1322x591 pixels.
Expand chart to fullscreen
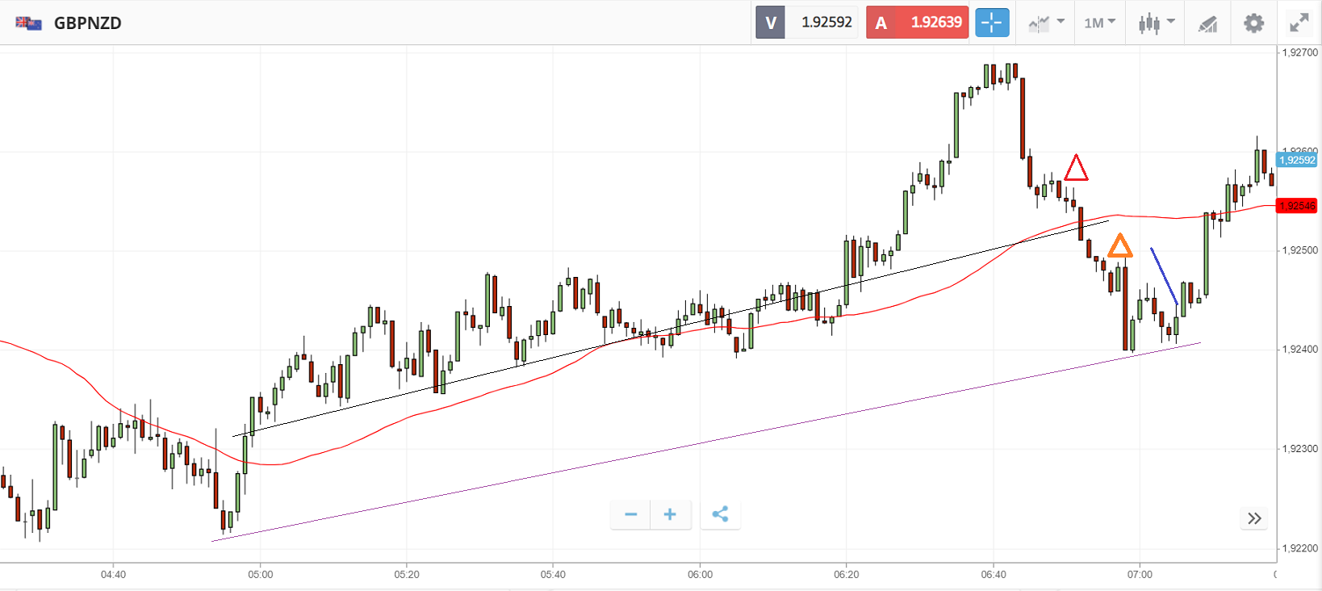(x=1299, y=23)
